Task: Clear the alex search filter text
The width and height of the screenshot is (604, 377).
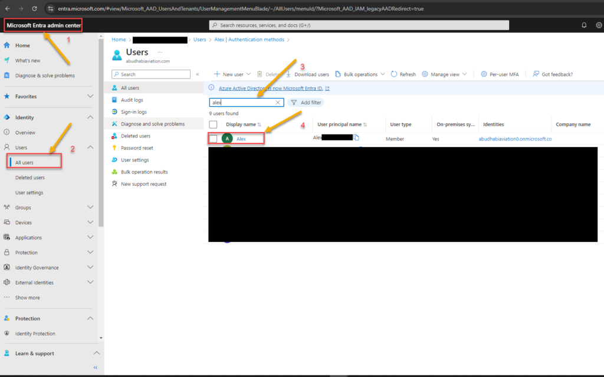Action: pos(278,103)
